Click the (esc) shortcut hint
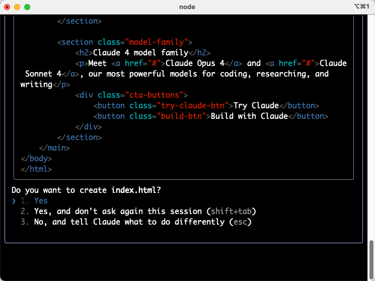The image size is (375, 281). click(240, 222)
